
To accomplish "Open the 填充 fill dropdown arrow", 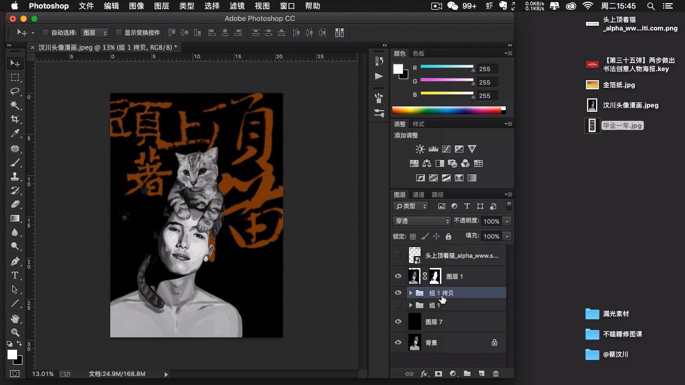I will tap(507, 236).
